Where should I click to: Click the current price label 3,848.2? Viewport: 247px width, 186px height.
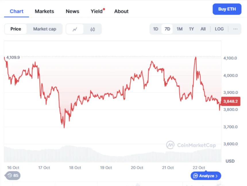coord(231,101)
